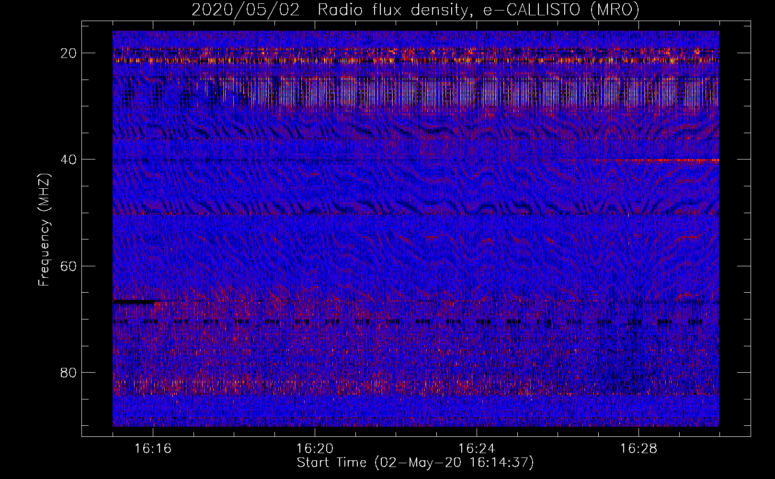Click the plot title 'Radio flux density, e-CALLISTO (MRO)'
775x479 pixels.
[x=479, y=10]
